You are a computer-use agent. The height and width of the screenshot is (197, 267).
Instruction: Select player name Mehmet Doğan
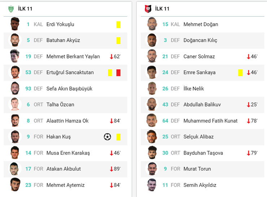tap(201, 25)
